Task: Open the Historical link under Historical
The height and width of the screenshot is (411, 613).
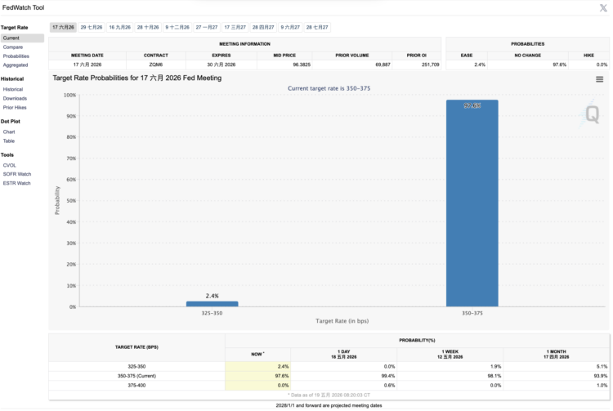Action: [13, 89]
